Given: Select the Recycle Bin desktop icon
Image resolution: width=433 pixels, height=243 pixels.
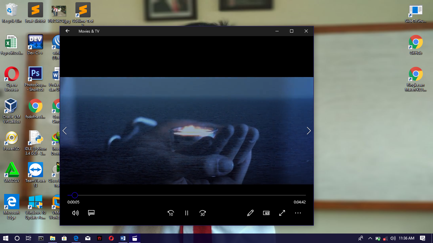Looking at the screenshot, I should pyautogui.click(x=12, y=13).
